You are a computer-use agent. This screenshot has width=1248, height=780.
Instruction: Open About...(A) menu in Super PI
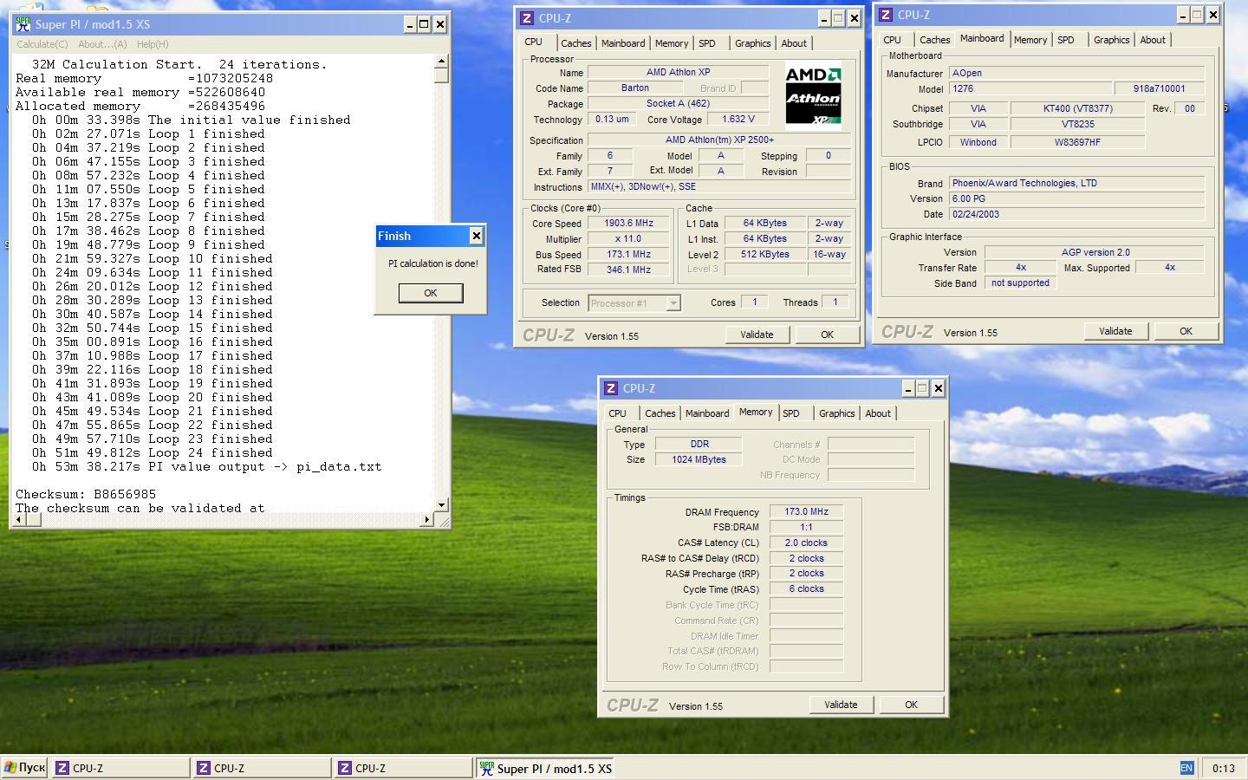tap(102, 44)
